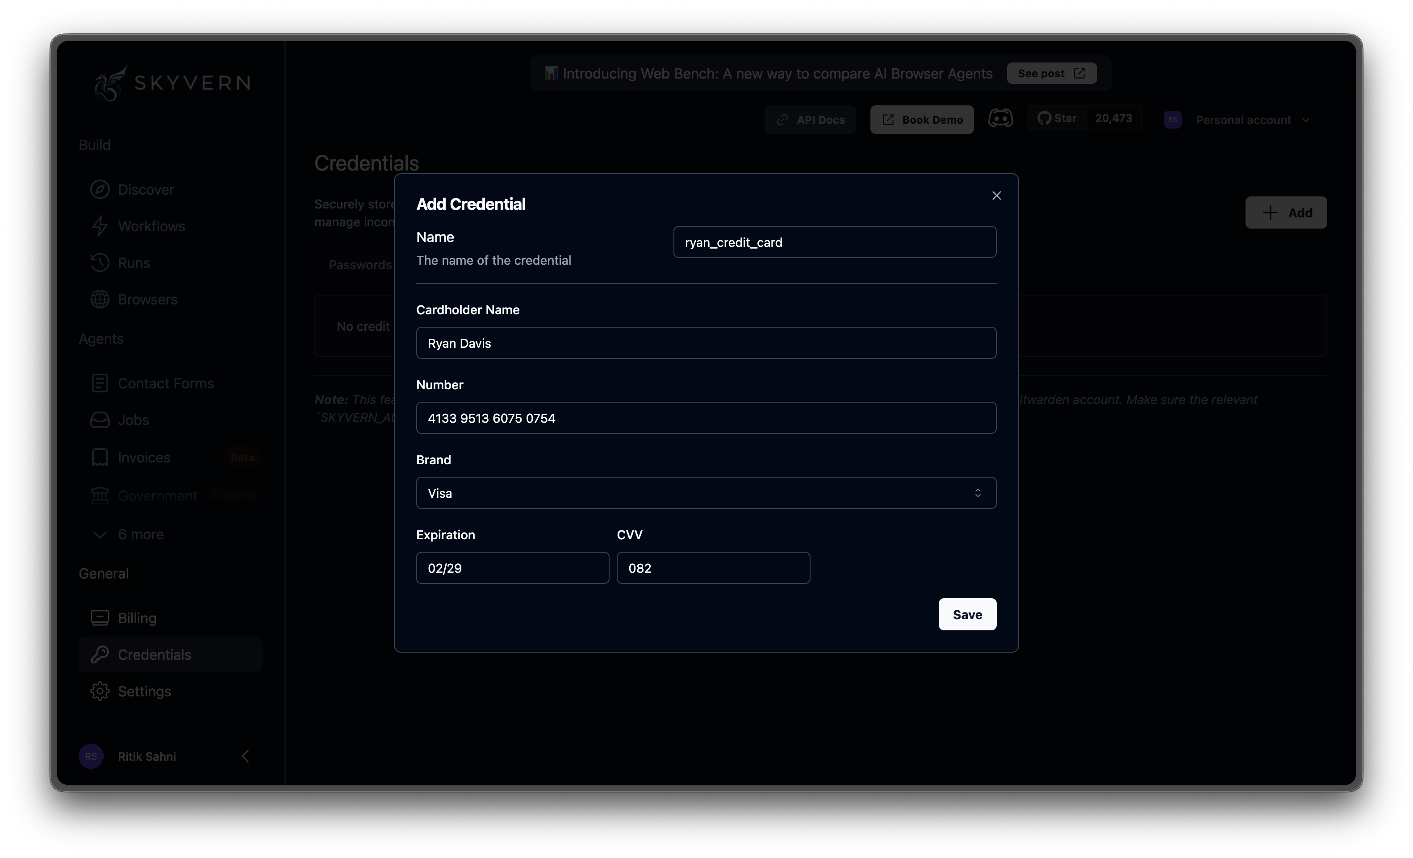
Task: Click See post in banner
Action: 1051,73
